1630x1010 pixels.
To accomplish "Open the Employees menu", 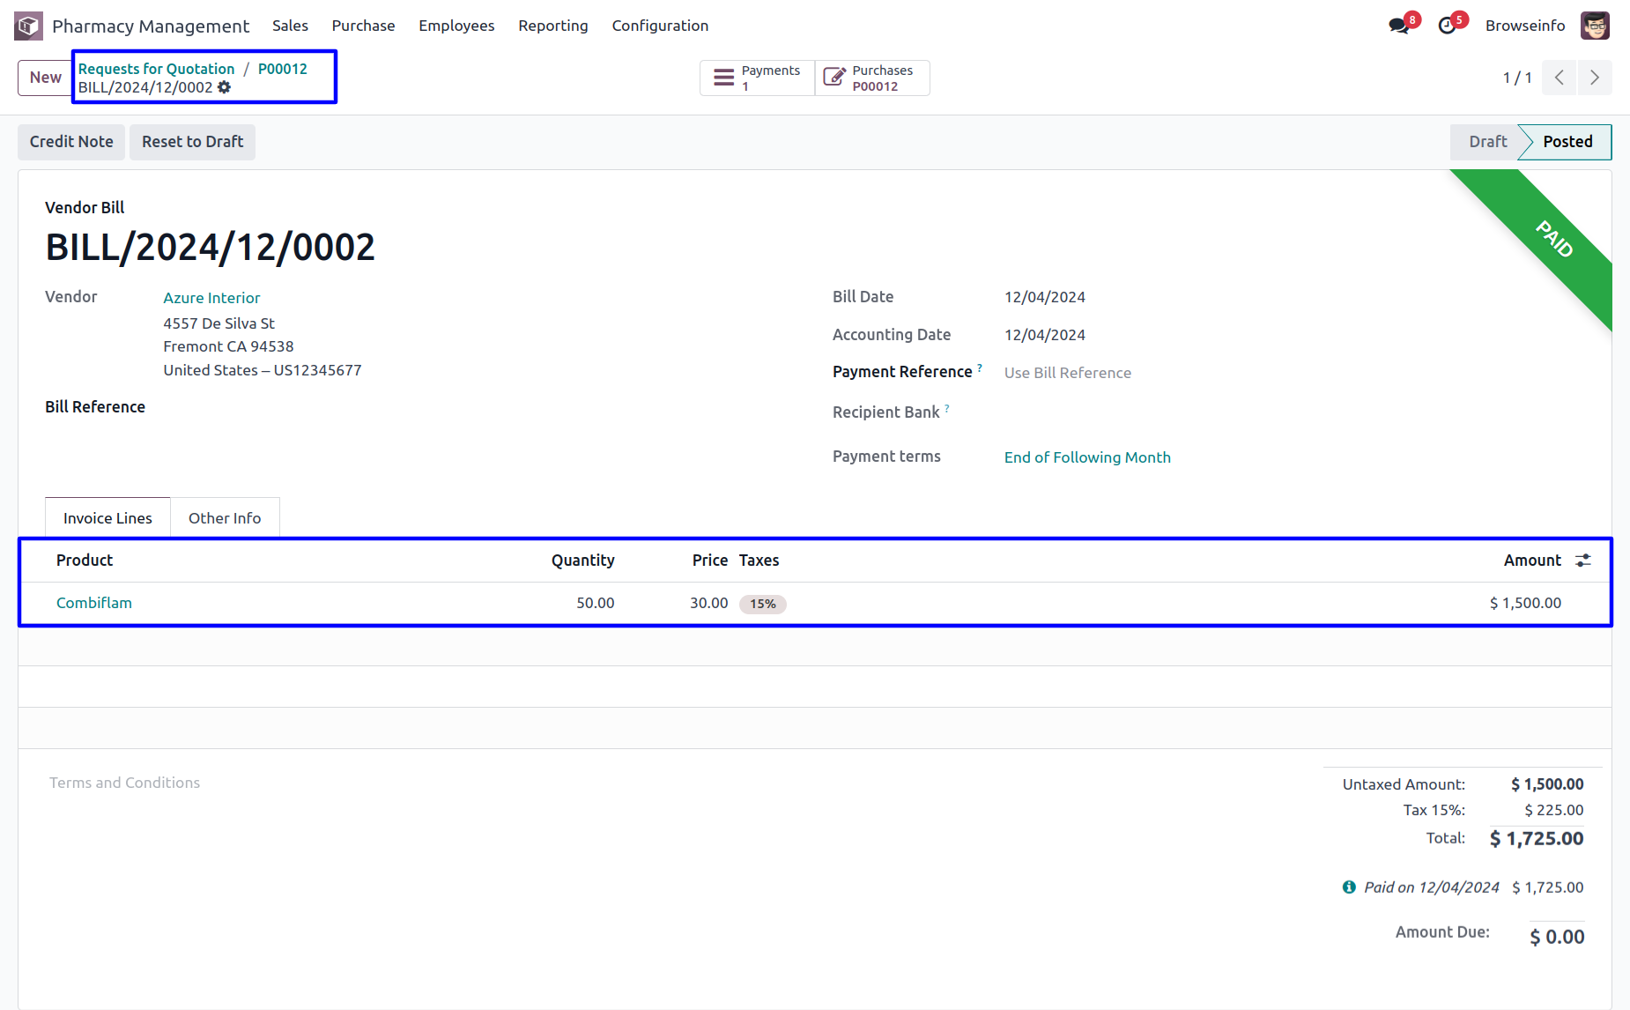I will 456,26.
